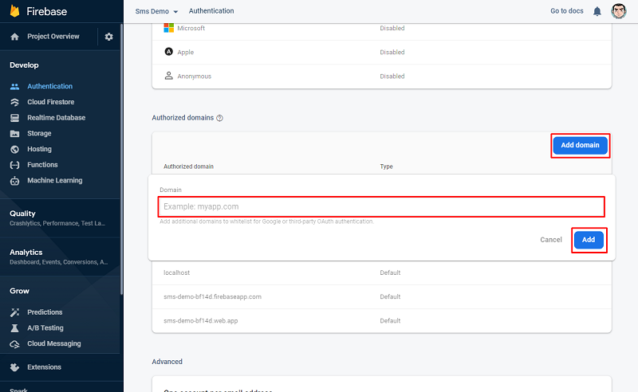This screenshot has height=392, width=638.
Task: Click the Authentication breadcrumb in header
Action: click(x=211, y=11)
